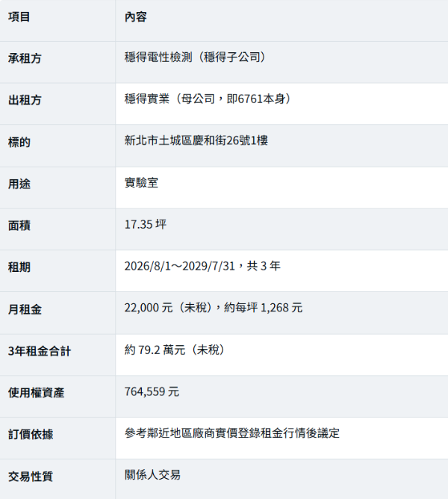Click the 標的 row label
Viewport: 448px width, 499px height.
click(19, 142)
